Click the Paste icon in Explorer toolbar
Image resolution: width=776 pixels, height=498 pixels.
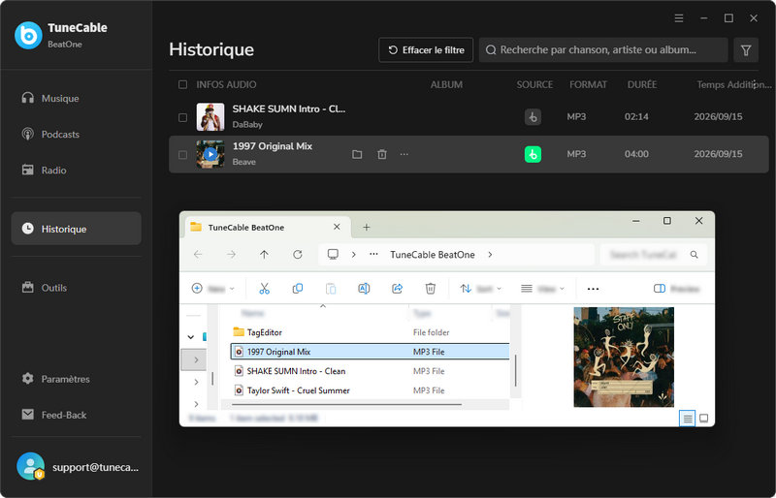click(331, 289)
